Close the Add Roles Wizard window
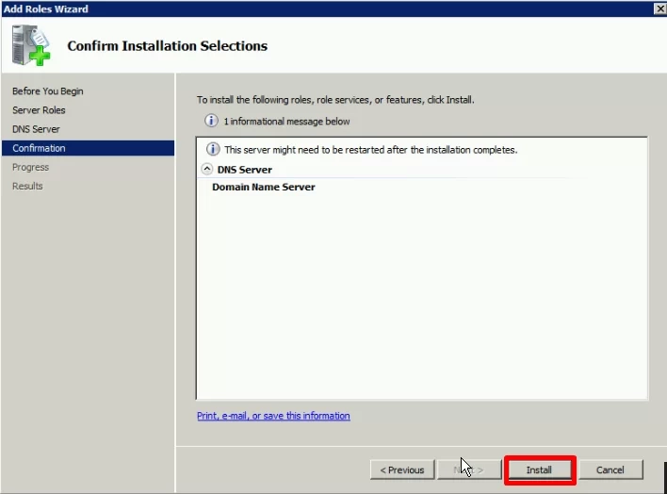The image size is (667, 494). 659,8
